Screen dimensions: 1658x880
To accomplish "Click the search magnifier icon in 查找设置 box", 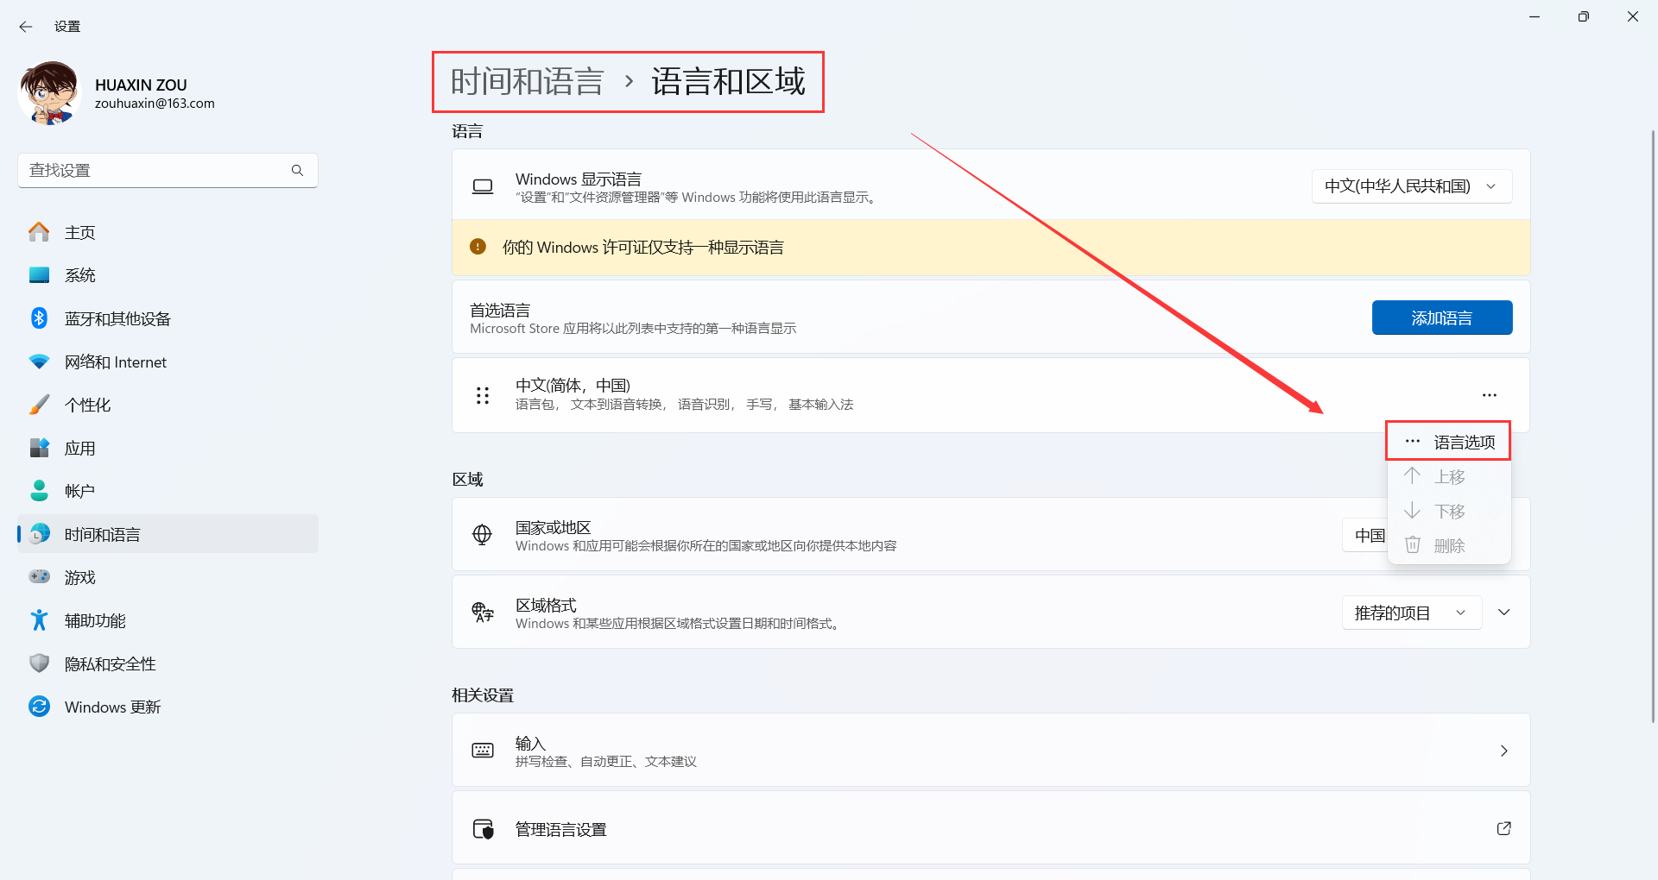I will pos(297,171).
